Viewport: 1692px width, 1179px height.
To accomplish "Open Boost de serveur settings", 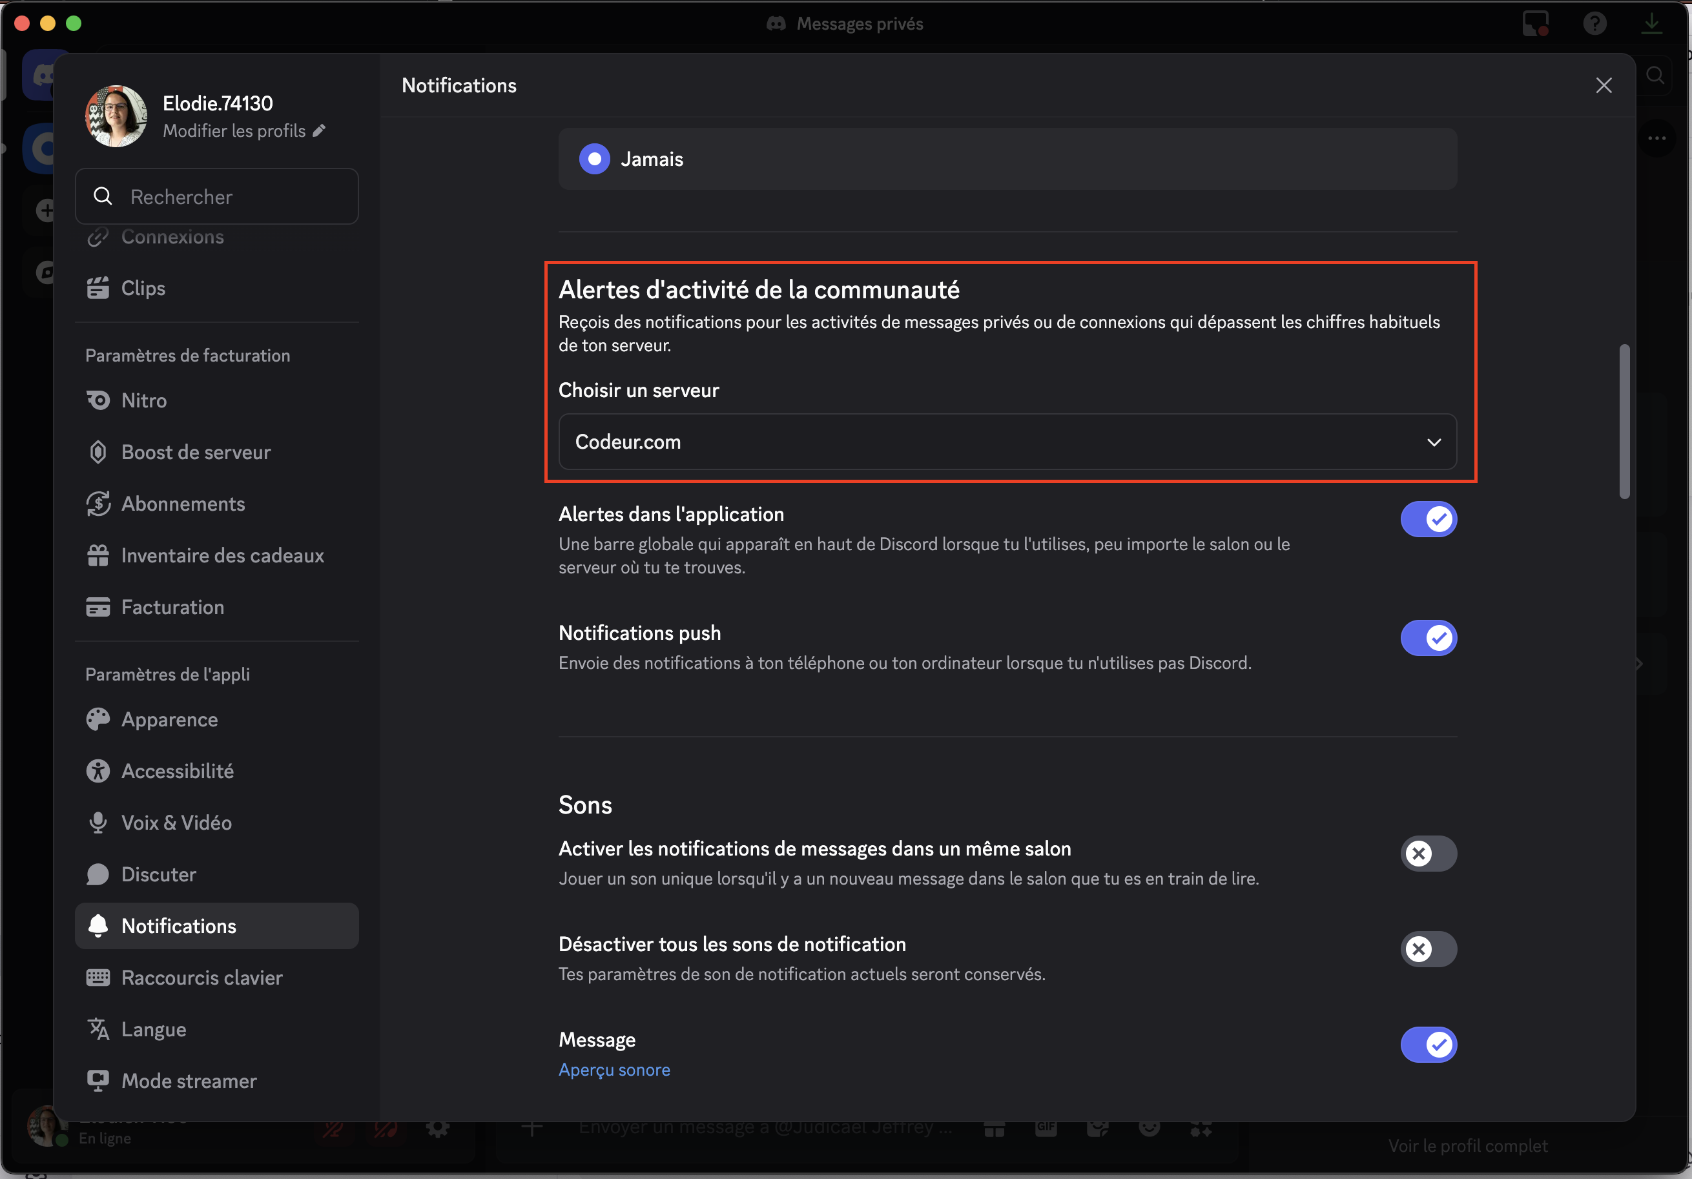I will pos(195,452).
